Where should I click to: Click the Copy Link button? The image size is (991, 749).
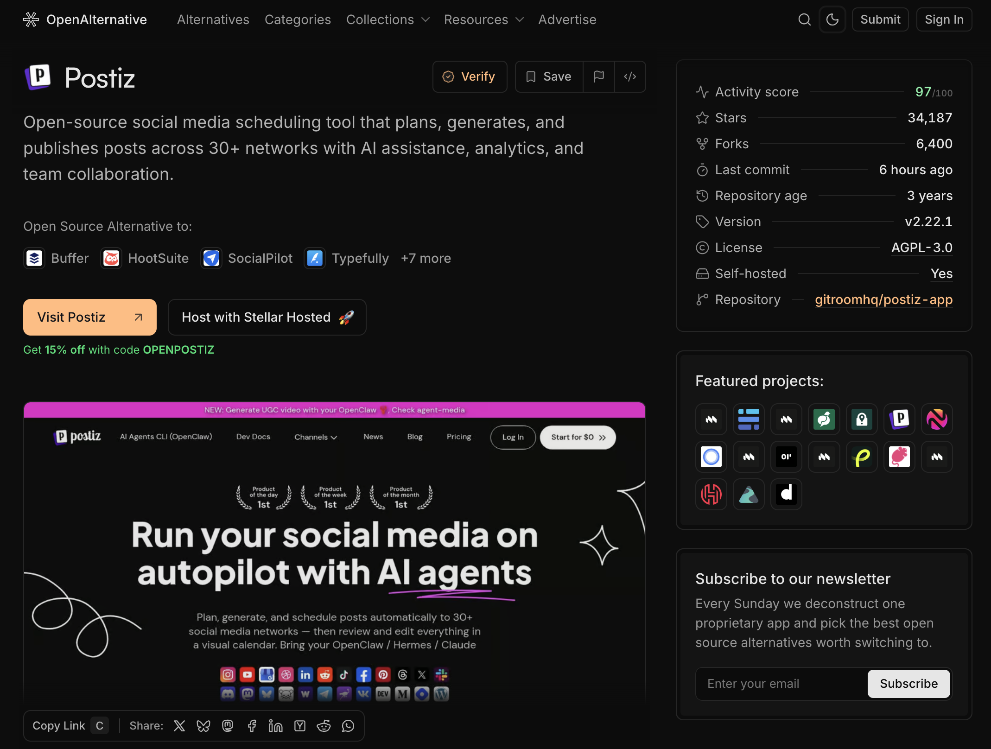70,725
